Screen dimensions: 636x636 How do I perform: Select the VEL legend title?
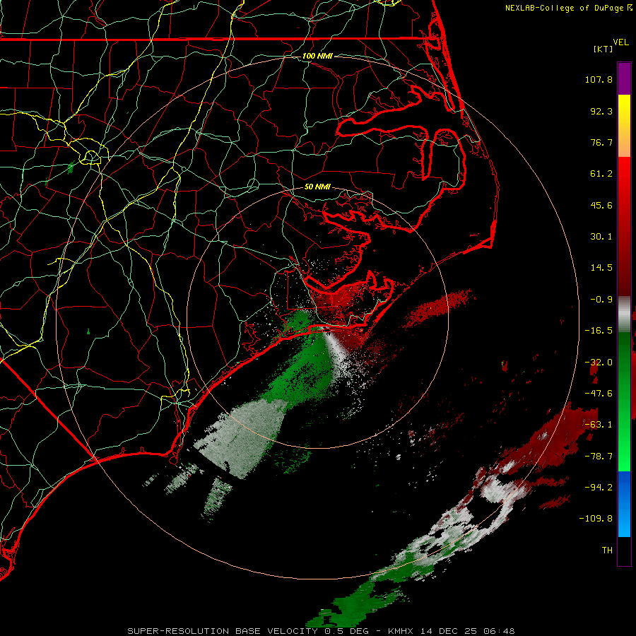[x=620, y=42]
